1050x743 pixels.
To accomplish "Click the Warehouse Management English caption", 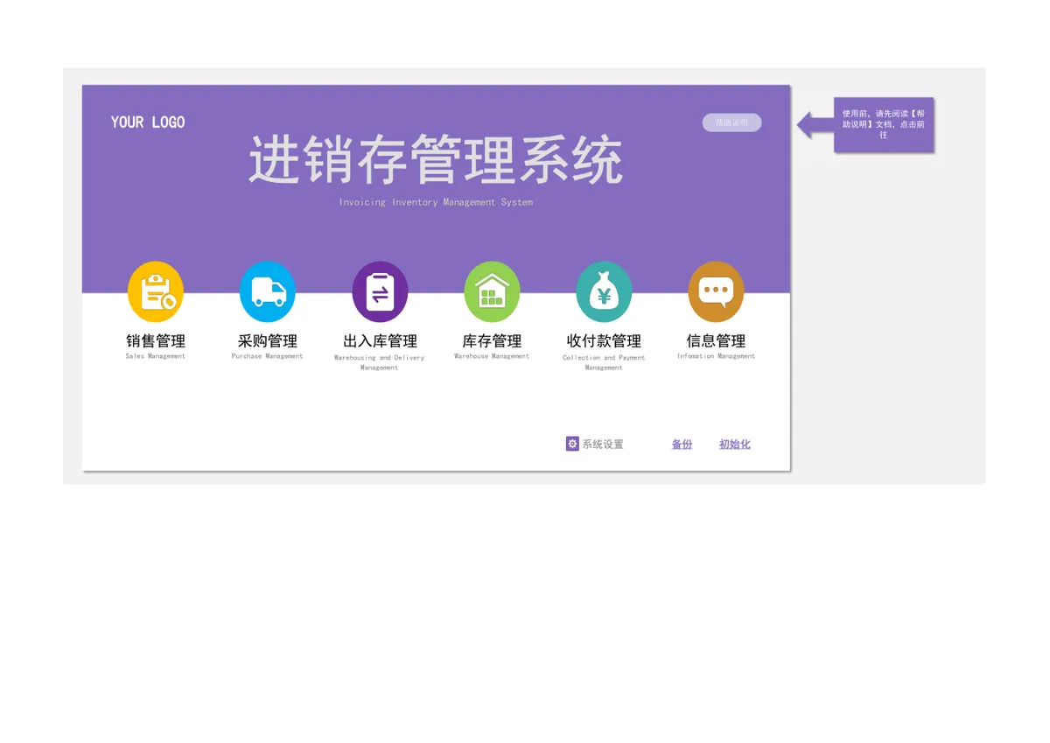I will [492, 356].
